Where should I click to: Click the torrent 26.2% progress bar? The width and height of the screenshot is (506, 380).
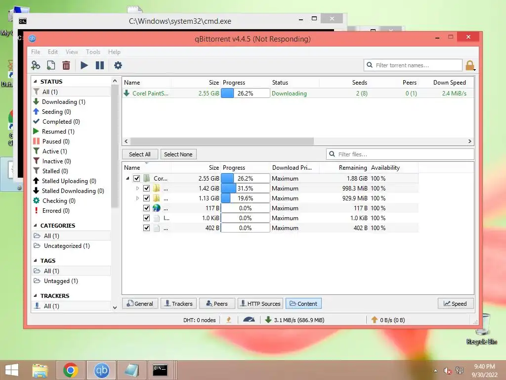pos(245,94)
